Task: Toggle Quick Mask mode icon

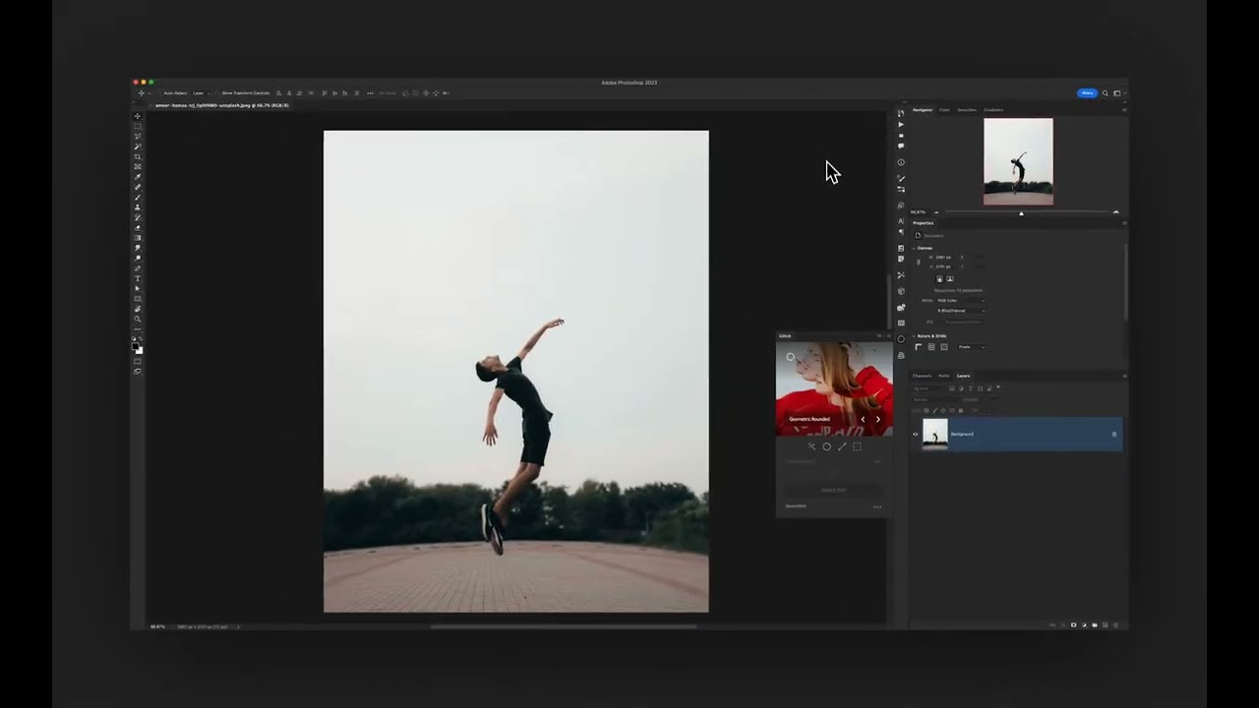Action: (x=137, y=361)
